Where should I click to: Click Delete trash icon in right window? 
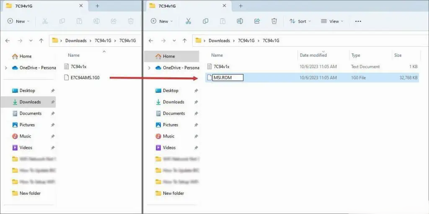click(x=274, y=21)
